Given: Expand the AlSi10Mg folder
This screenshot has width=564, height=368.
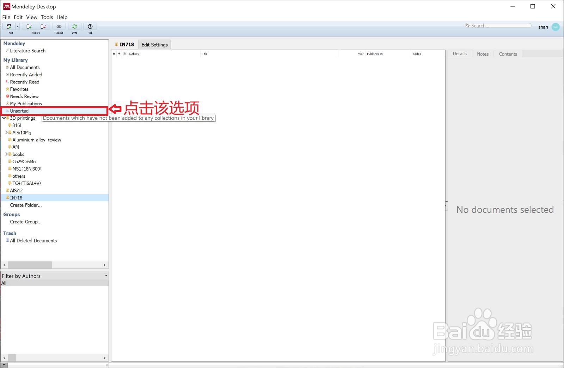Looking at the screenshot, I should click(6, 133).
